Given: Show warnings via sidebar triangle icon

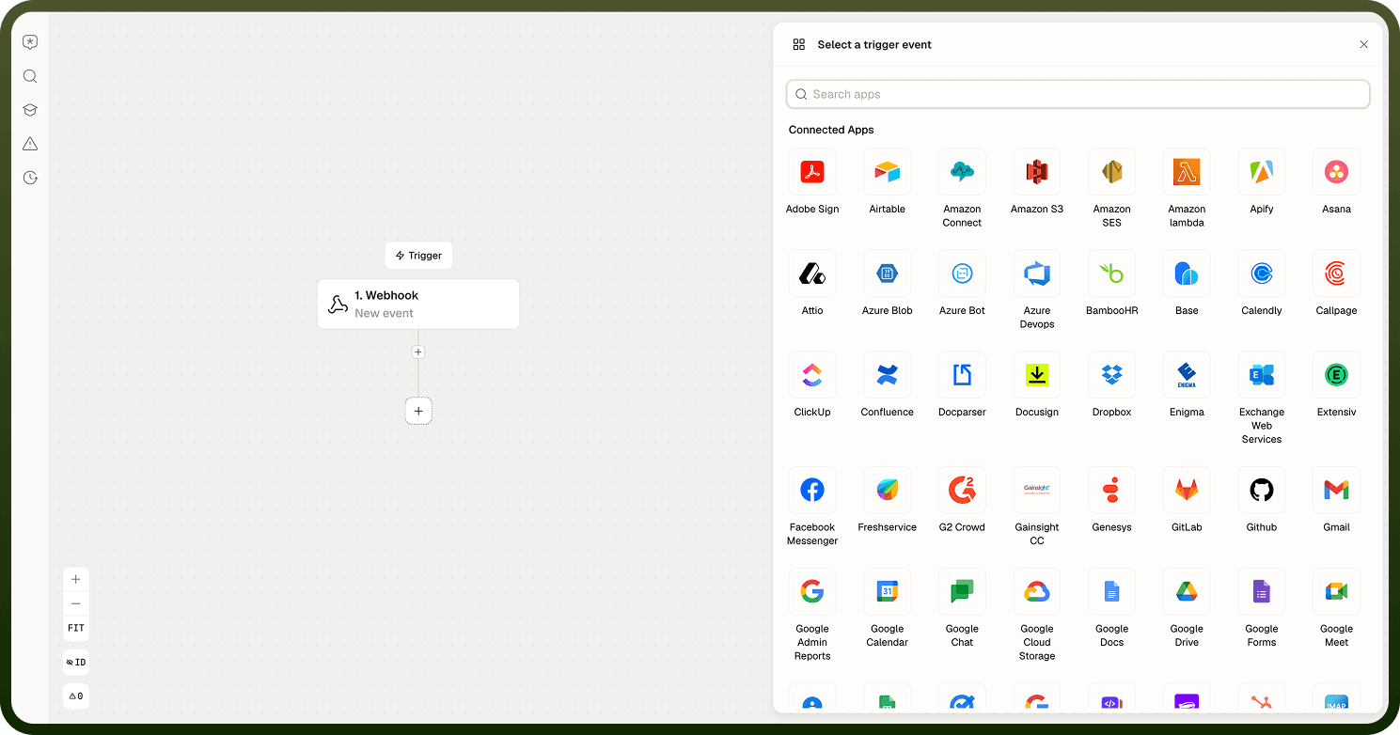Looking at the screenshot, I should click(30, 144).
